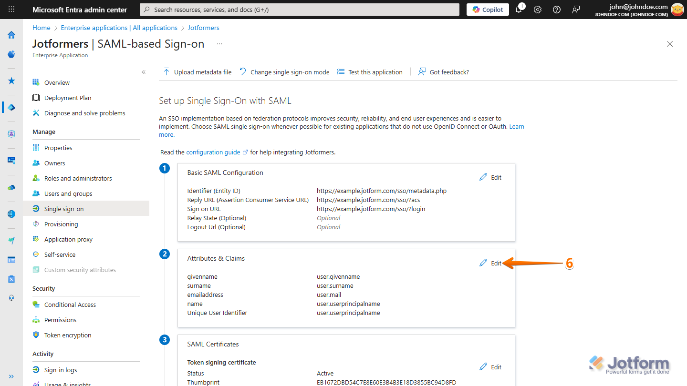687x386 pixels.
Task: Collapse the side menu with double chevron
Action: 144,72
